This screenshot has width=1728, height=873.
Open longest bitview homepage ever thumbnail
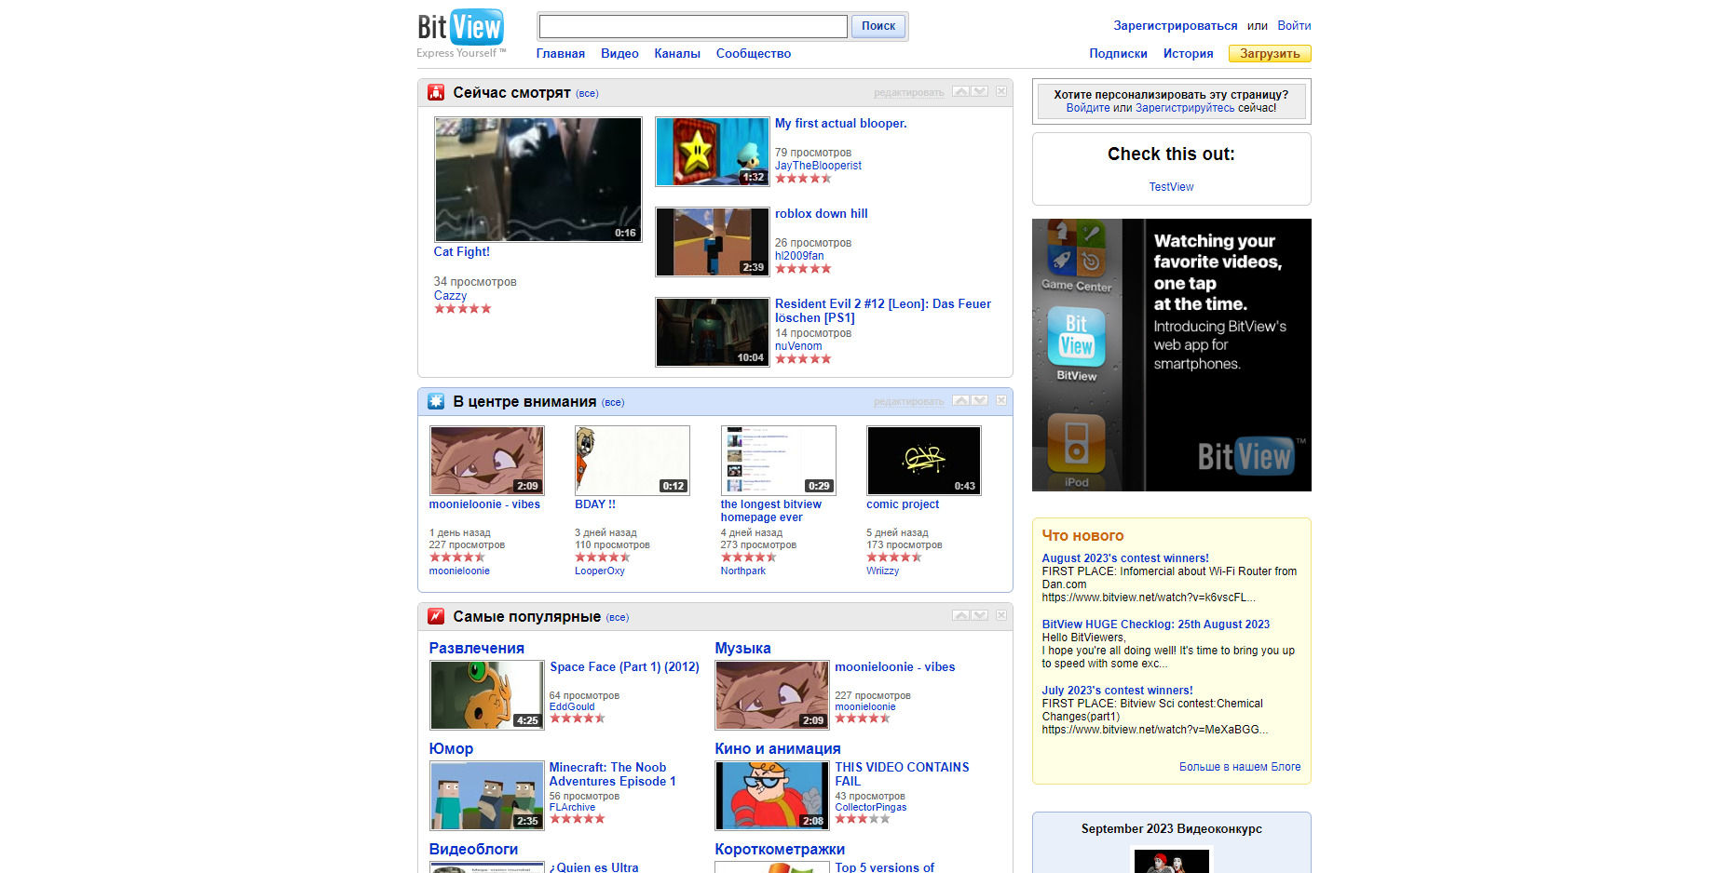pos(779,461)
